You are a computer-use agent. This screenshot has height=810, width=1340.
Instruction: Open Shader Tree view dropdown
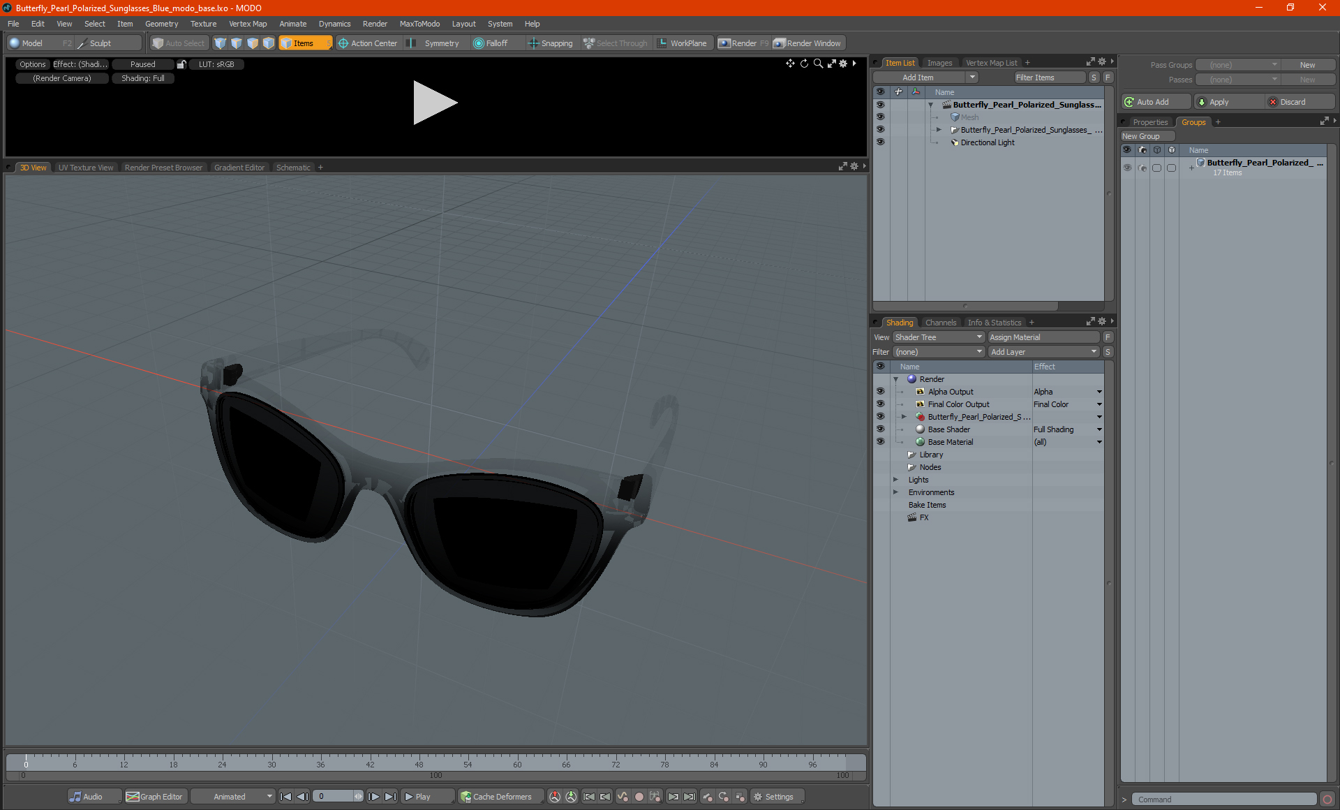[938, 337]
